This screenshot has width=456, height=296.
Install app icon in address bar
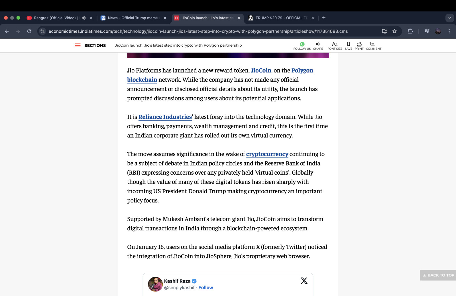tap(384, 31)
